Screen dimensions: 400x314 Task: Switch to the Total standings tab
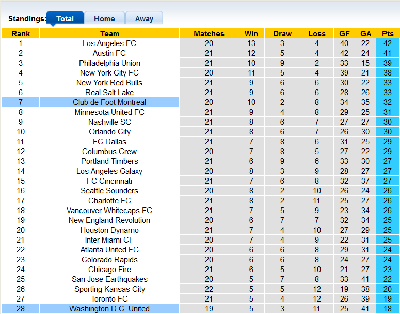[65, 19]
